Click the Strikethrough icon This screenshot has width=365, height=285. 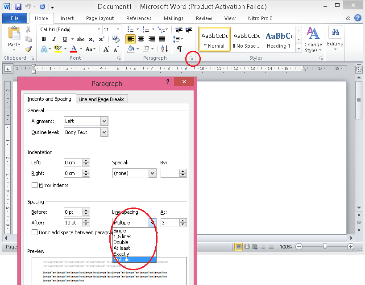point(80,39)
